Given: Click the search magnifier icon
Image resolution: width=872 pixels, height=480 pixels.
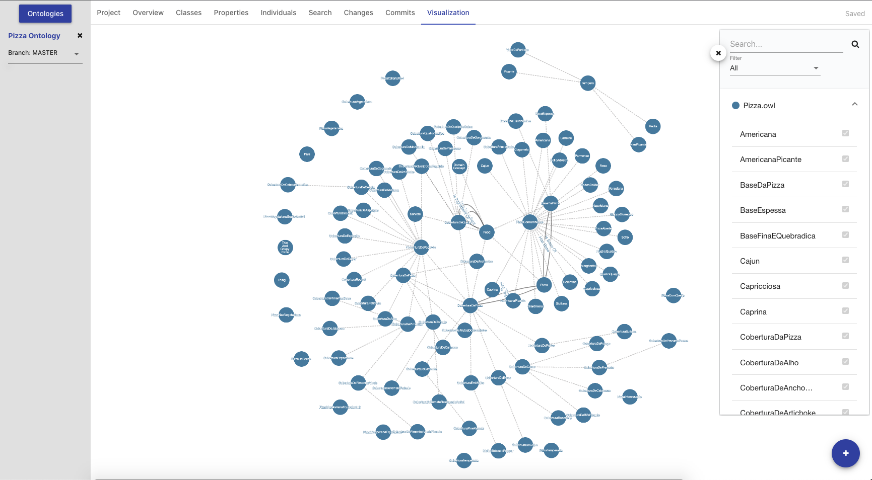Looking at the screenshot, I should pos(855,44).
